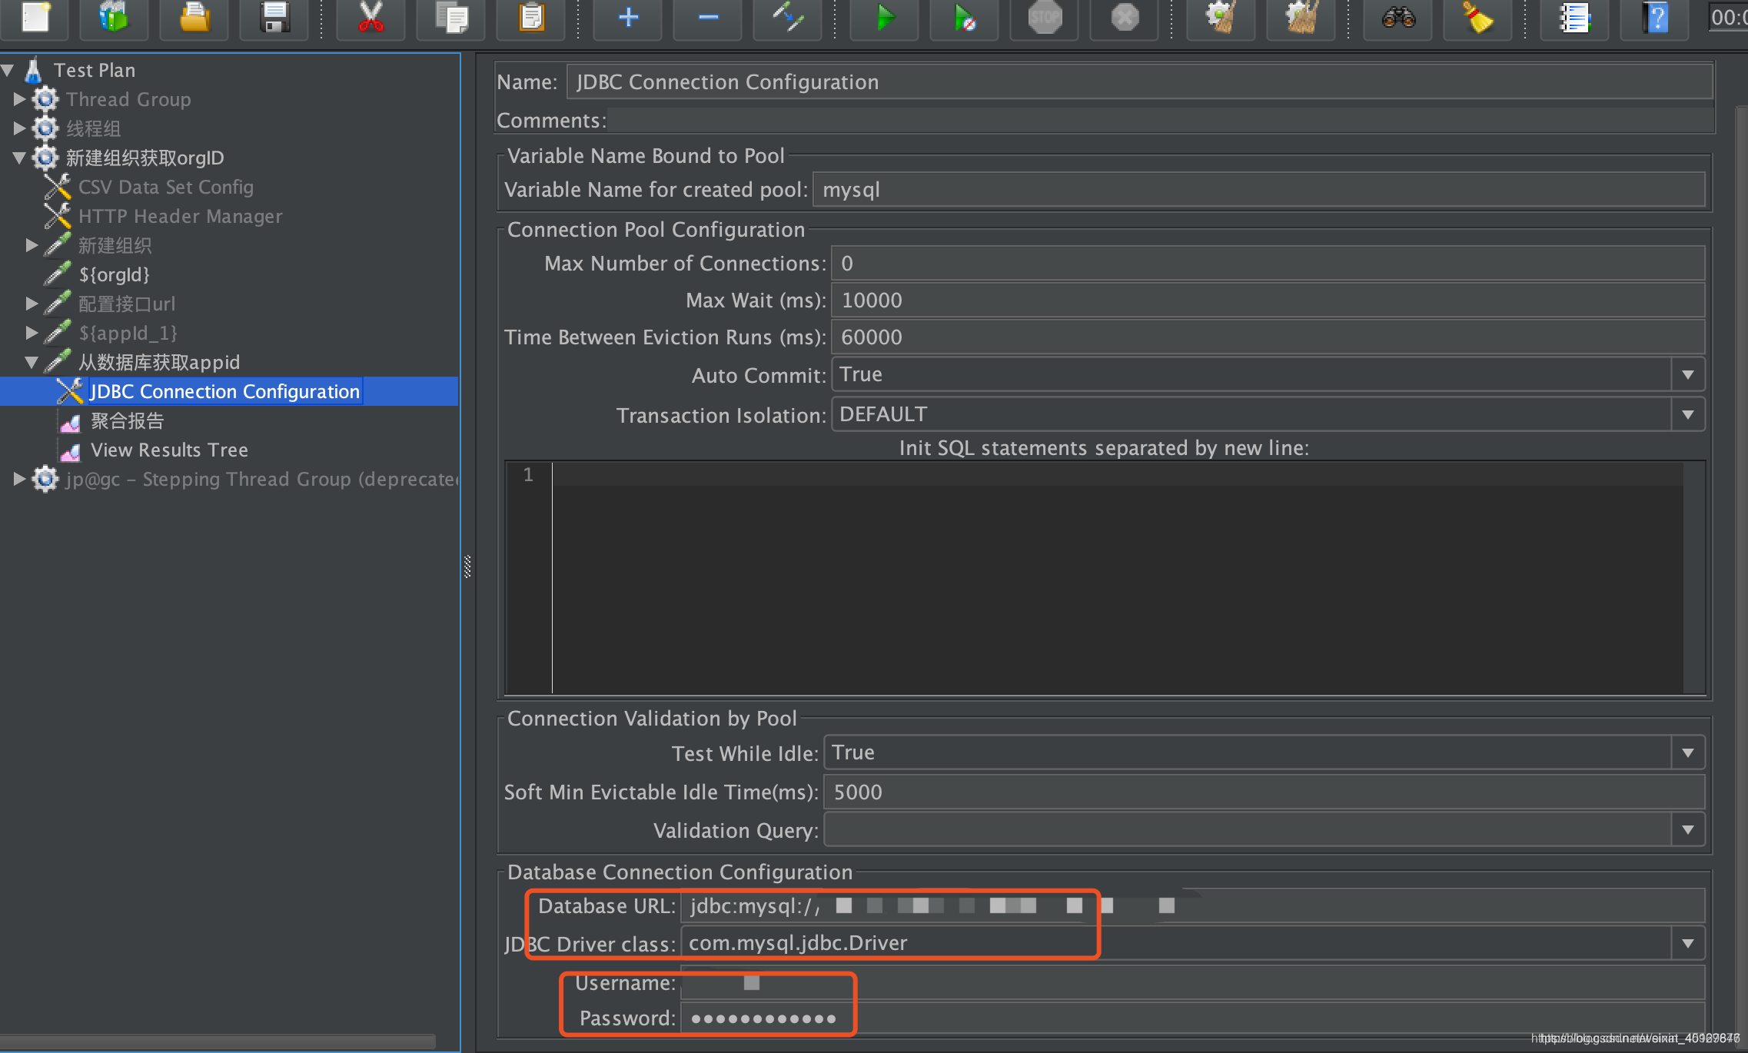Screen dimensions: 1748x1053
Task: Expand 新建组织获取orgID tree node
Action: (18, 156)
